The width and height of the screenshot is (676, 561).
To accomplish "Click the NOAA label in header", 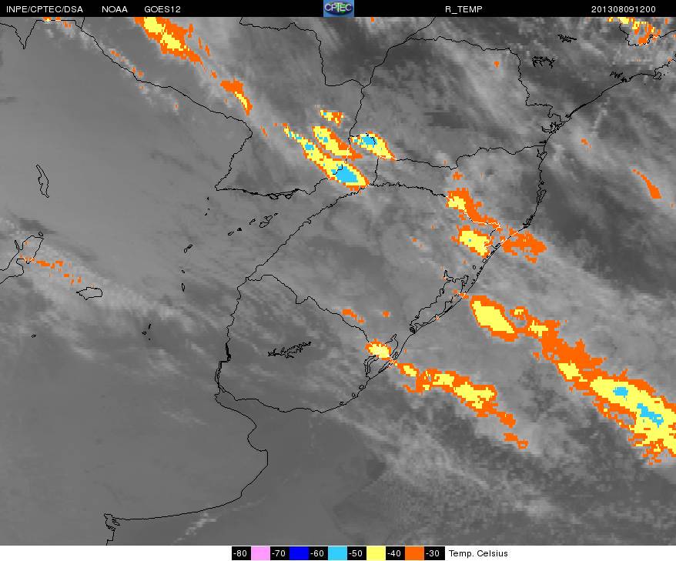I will tap(114, 9).
